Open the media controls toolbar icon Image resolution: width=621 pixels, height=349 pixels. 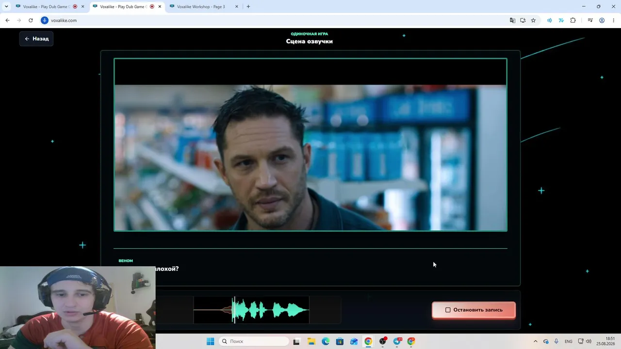click(590, 20)
